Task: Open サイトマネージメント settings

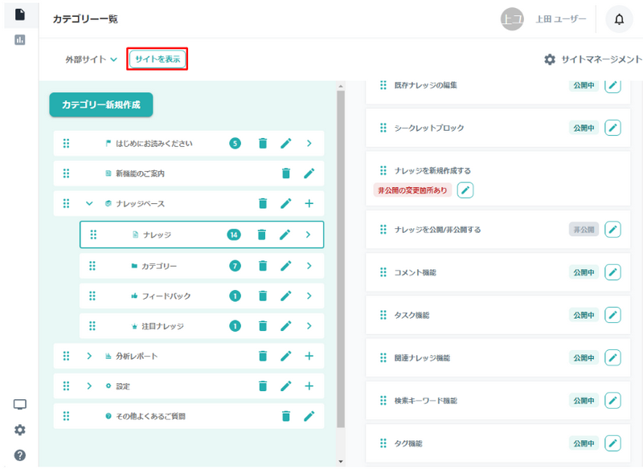Action: [x=592, y=59]
